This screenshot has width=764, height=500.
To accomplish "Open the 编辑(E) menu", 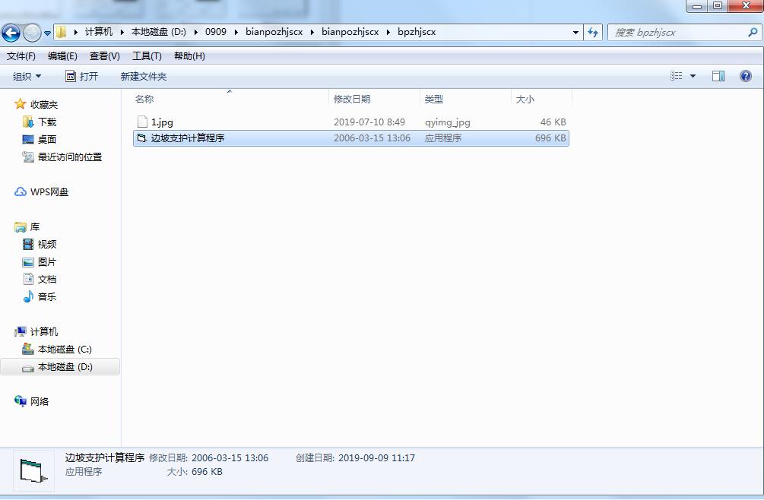I will [x=62, y=56].
